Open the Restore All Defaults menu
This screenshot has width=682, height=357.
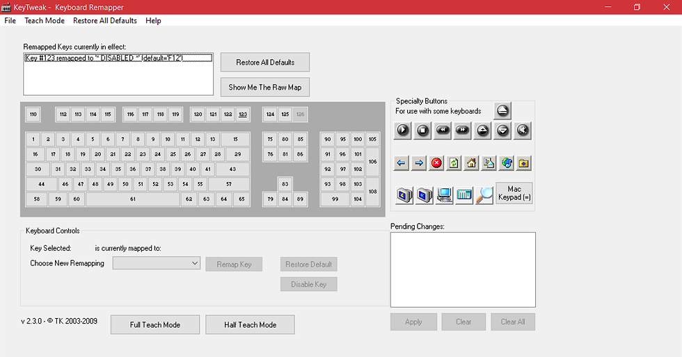point(105,20)
